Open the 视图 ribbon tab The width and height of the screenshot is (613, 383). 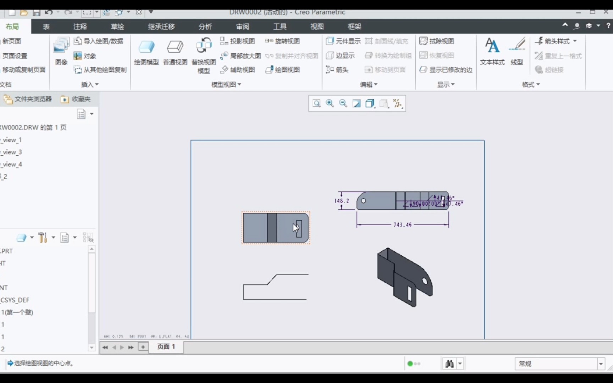[x=316, y=26]
